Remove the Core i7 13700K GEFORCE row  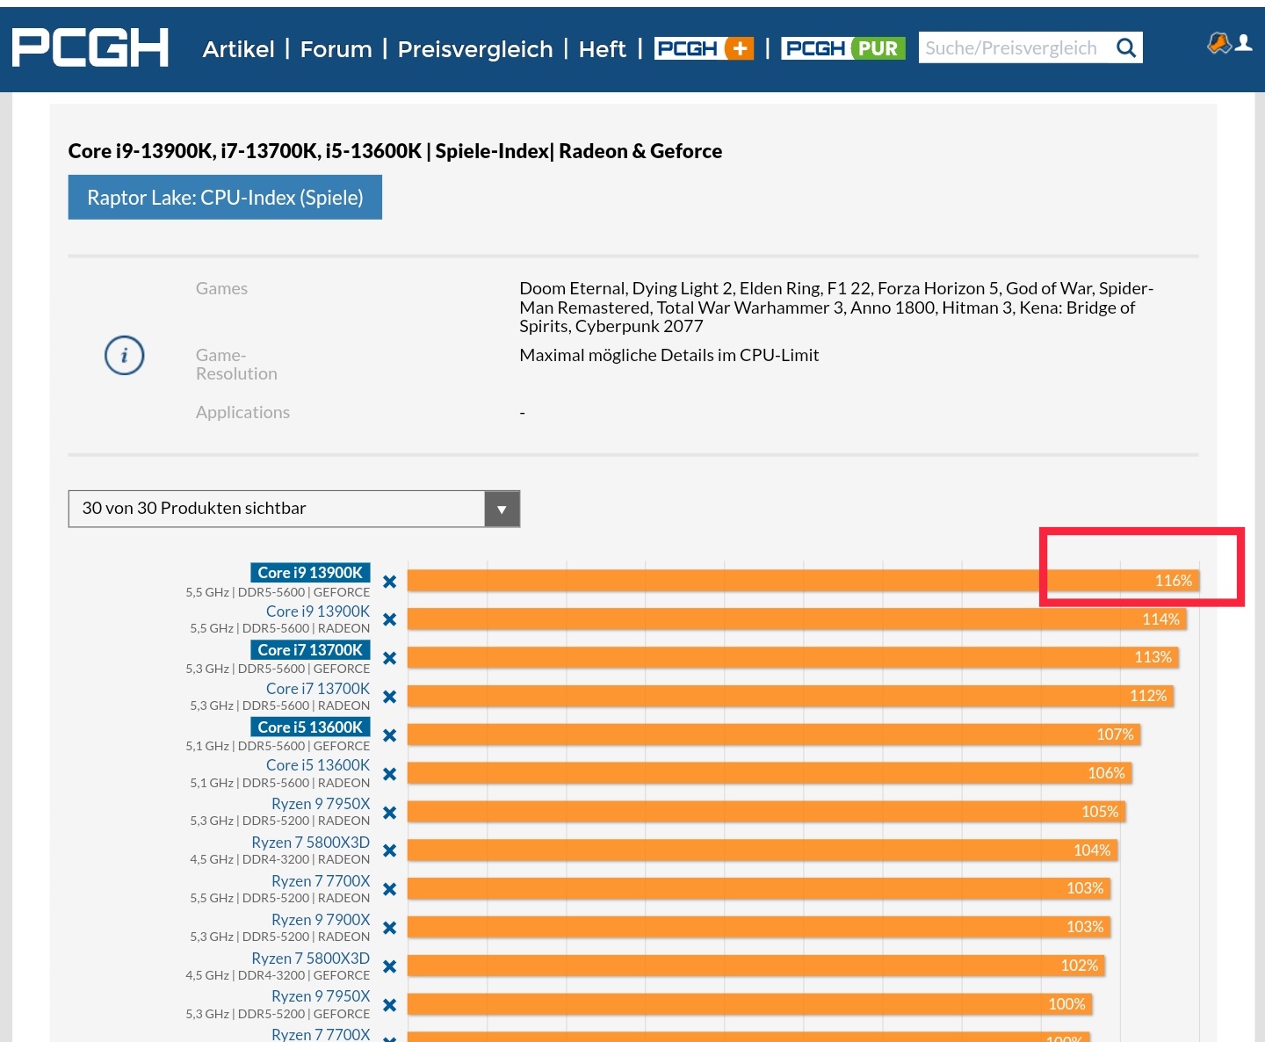point(390,658)
